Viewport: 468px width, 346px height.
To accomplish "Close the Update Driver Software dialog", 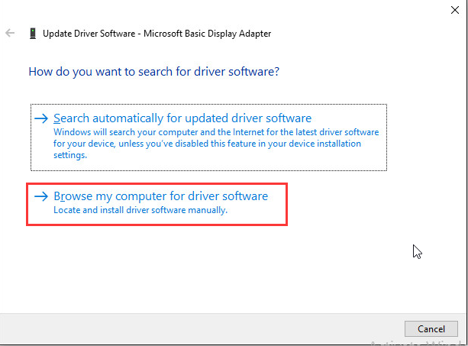I will click(x=455, y=8).
